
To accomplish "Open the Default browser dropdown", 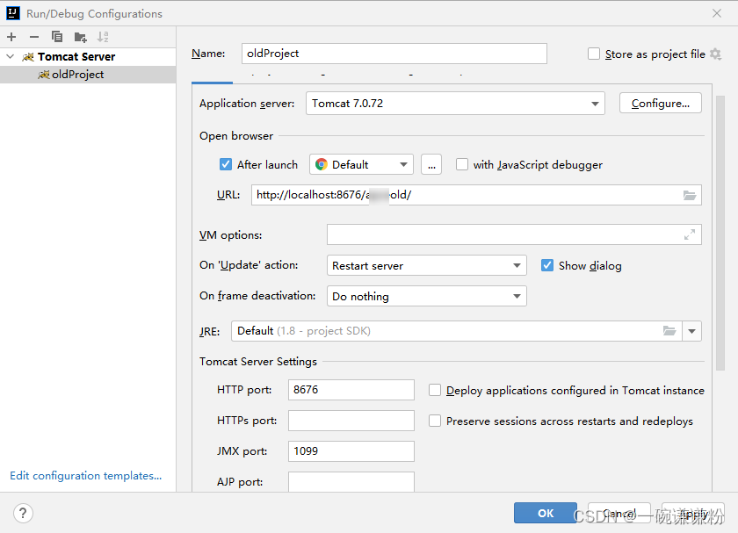I will coord(361,164).
